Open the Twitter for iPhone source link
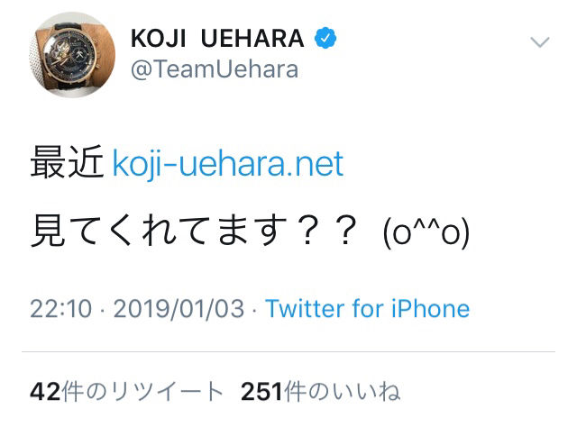577x427 pixels. pos(367,309)
